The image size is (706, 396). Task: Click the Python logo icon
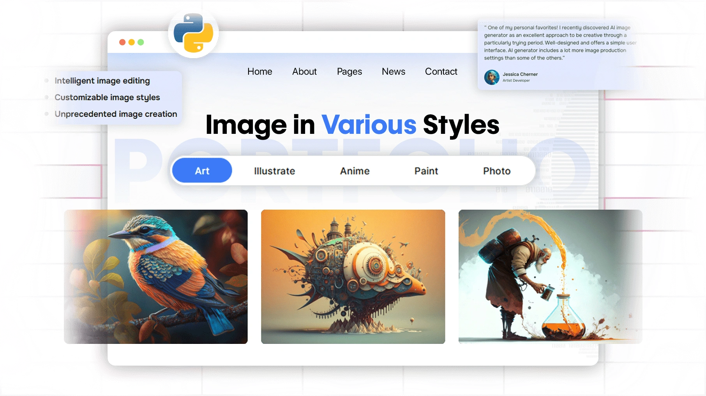pos(193,33)
